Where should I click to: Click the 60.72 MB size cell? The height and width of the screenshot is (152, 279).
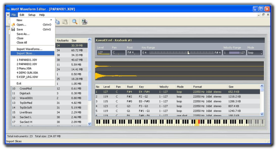pos(77,50)
